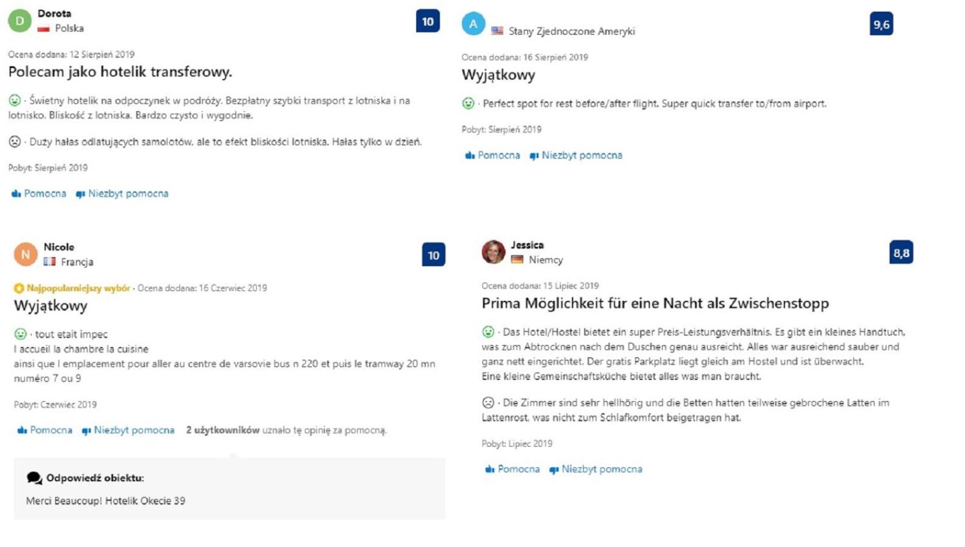Mark Jessica's review as Pomocna
Image resolution: width=965 pixels, height=547 pixels.
[512, 469]
